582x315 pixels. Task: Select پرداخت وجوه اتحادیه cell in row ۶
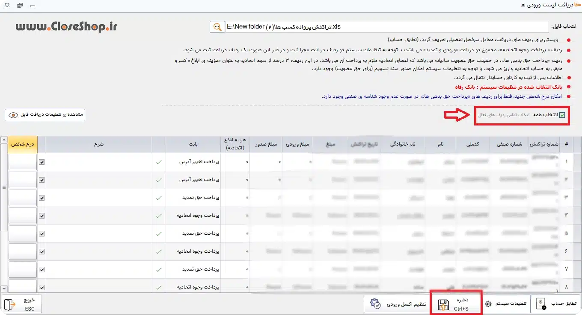193,252
